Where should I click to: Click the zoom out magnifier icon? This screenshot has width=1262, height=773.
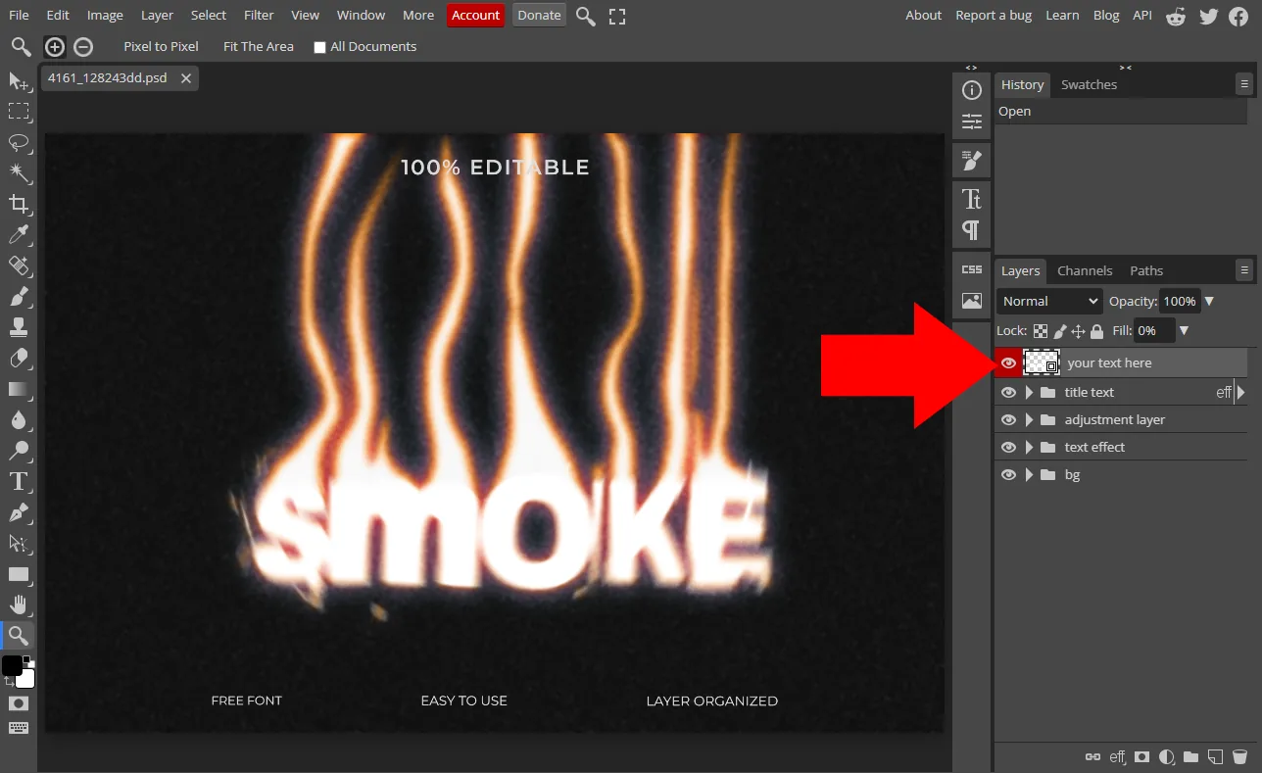coord(84,46)
